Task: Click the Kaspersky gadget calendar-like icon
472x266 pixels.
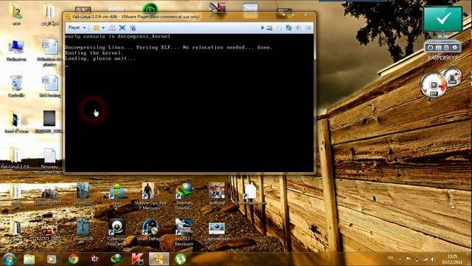Action: (438, 47)
